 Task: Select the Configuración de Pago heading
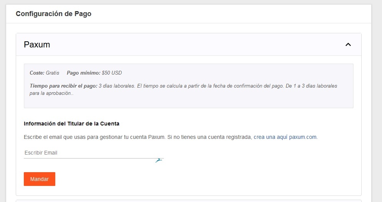pos(54,14)
